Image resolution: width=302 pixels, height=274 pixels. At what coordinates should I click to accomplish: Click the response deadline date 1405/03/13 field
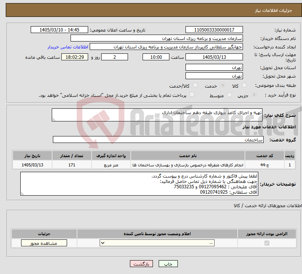pyautogui.click(x=214, y=57)
